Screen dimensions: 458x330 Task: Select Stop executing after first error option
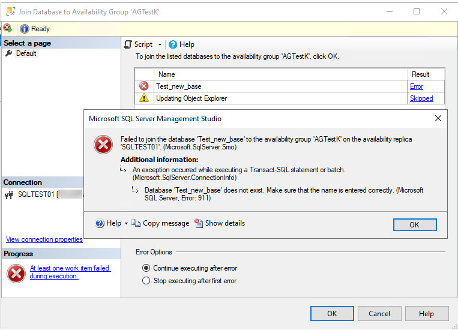click(x=146, y=280)
